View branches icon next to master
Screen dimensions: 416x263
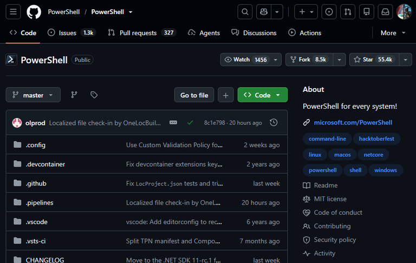[x=74, y=95]
